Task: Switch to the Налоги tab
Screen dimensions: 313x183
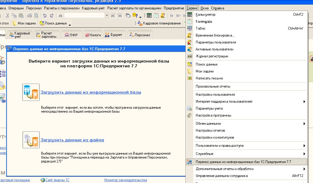Action: [93, 35]
